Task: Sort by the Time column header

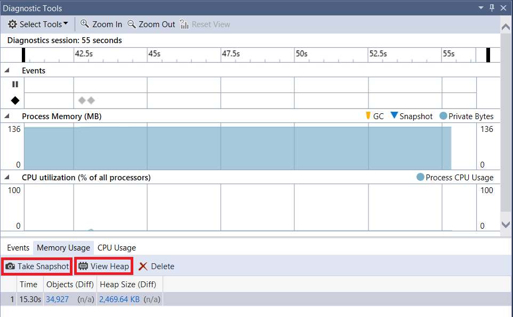Action: [30, 285]
